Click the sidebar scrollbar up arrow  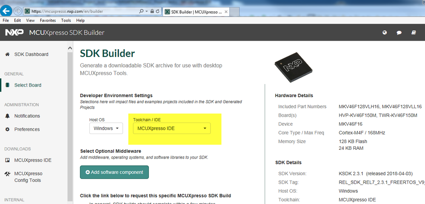pyautogui.click(x=70, y=48)
